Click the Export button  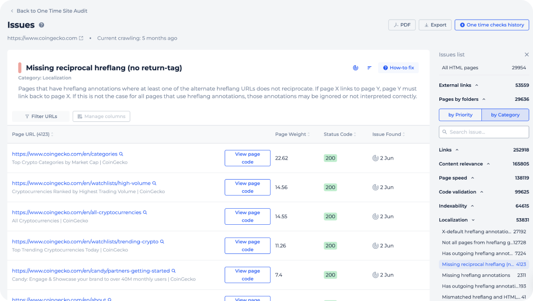click(435, 25)
